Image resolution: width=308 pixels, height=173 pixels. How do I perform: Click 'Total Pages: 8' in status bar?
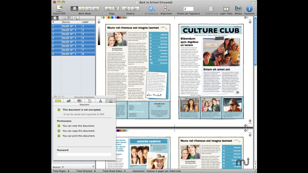61,171
